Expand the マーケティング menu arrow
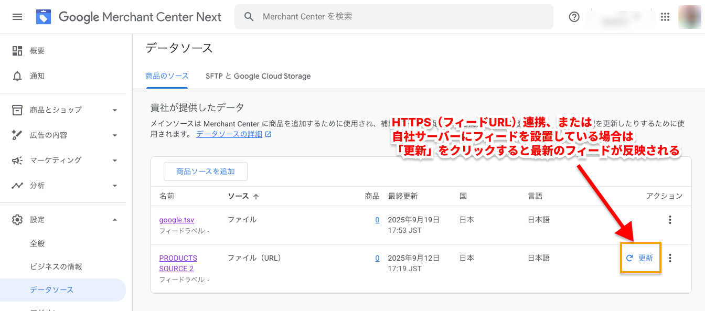The image size is (705, 311). [115, 160]
